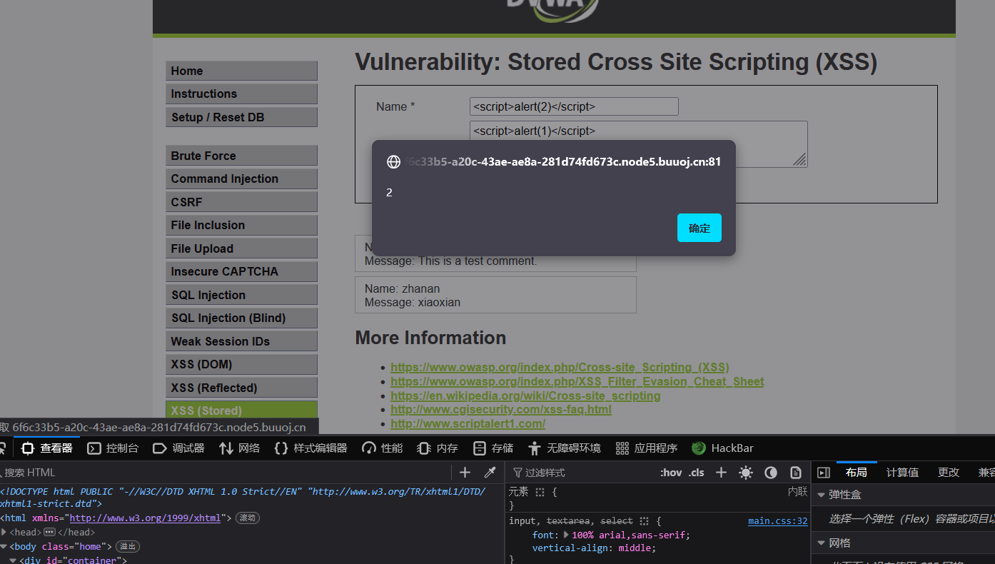Collapse the 网格 grid section
The image size is (995, 564).
pos(822,543)
